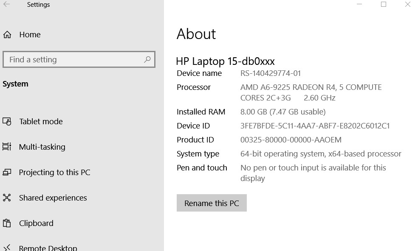Screen dimensions: 415x251
Task: Open Projecting to this PC page
Action: [x=54, y=172]
